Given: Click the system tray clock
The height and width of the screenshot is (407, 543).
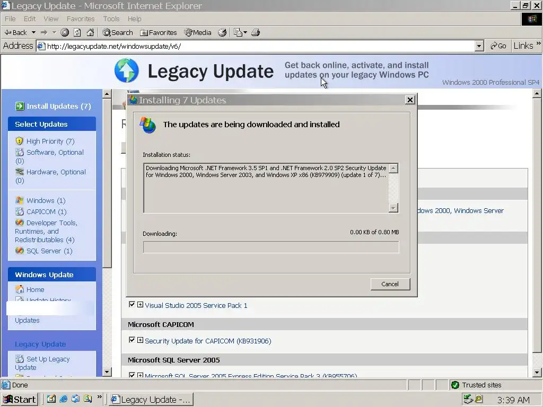Looking at the screenshot, I should 513,400.
